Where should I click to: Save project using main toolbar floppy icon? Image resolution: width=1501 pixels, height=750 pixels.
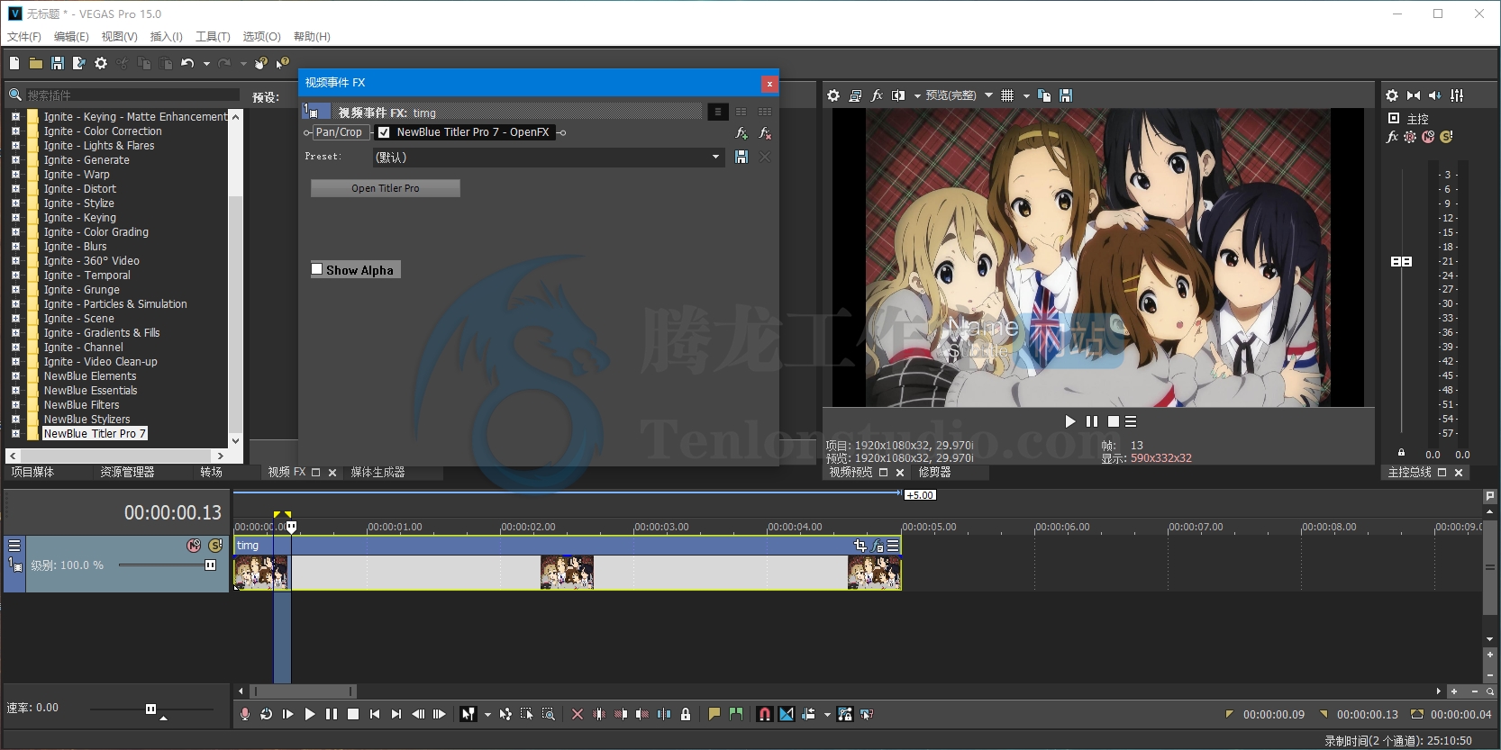(x=58, y=63)
